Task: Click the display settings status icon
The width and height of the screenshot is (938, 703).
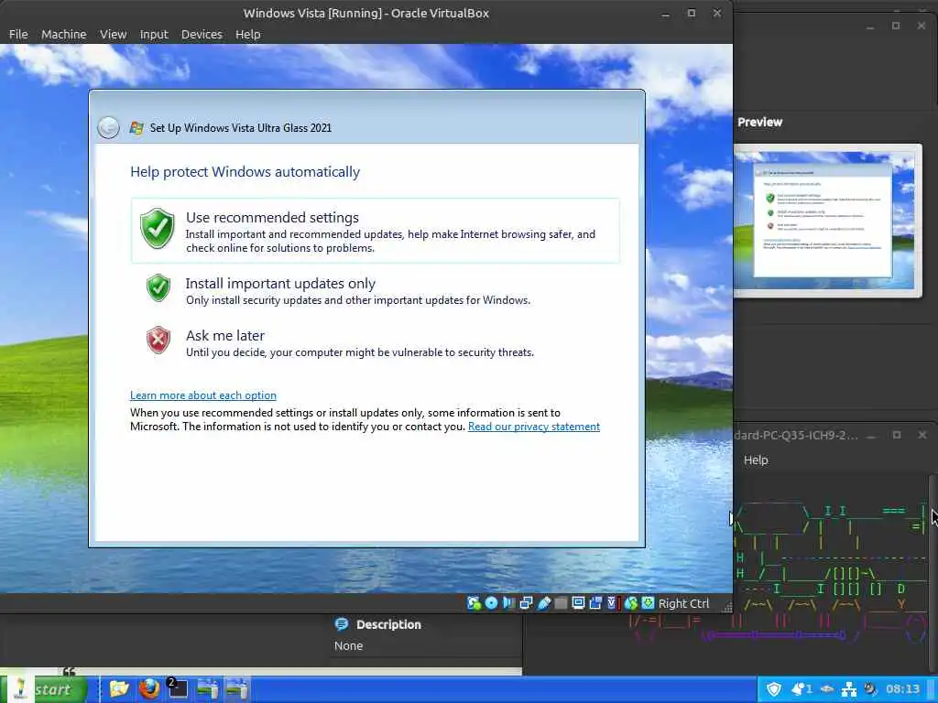Action: [578, 603]
